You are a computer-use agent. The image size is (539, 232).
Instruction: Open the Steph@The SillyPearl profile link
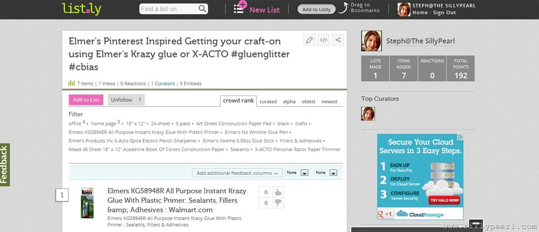(421, 41)
